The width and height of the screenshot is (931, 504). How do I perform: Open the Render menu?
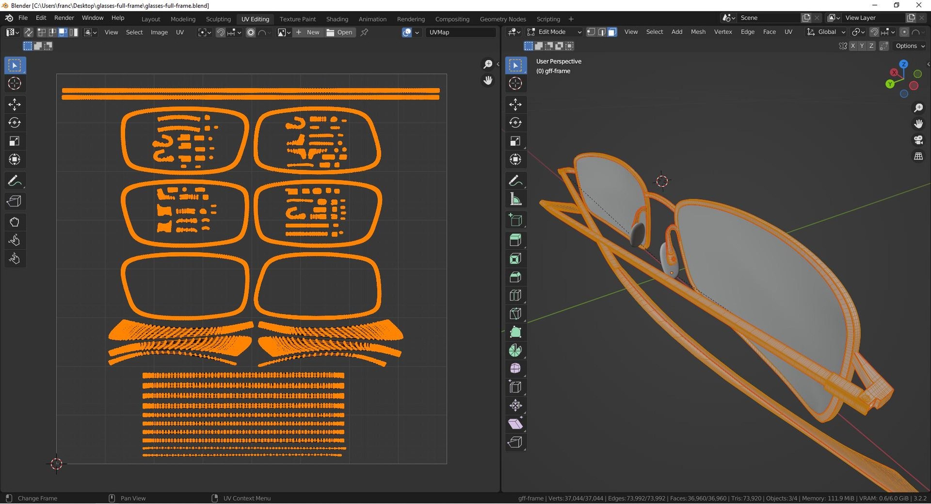click(x=64, y=18)
